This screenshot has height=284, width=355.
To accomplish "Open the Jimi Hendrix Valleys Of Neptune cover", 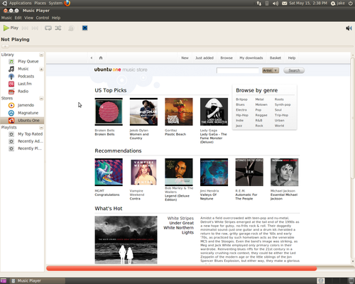I will click(214, 172).
